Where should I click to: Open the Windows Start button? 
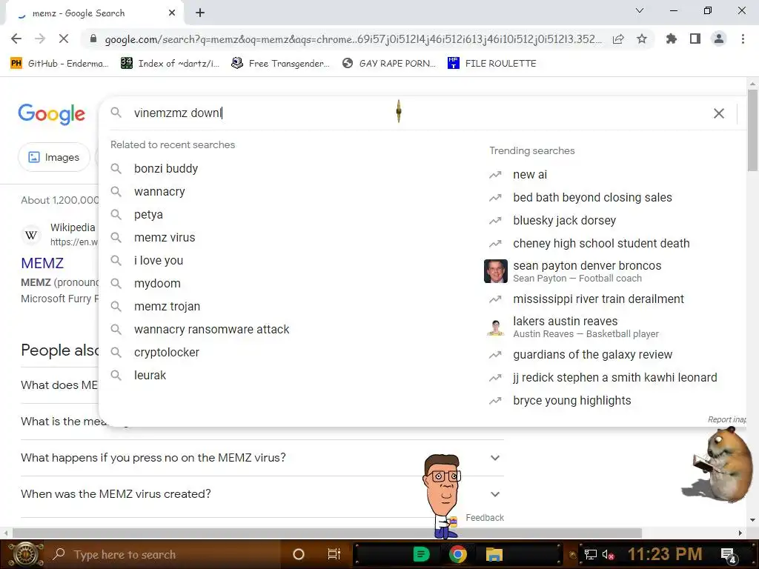click(x=26, y=554)
